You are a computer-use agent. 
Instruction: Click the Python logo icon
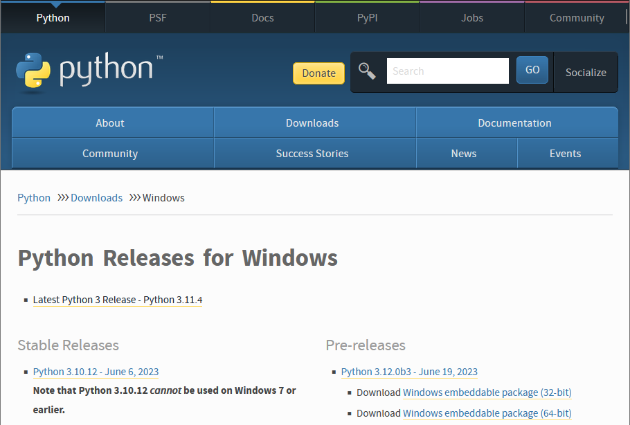[33, 72]
